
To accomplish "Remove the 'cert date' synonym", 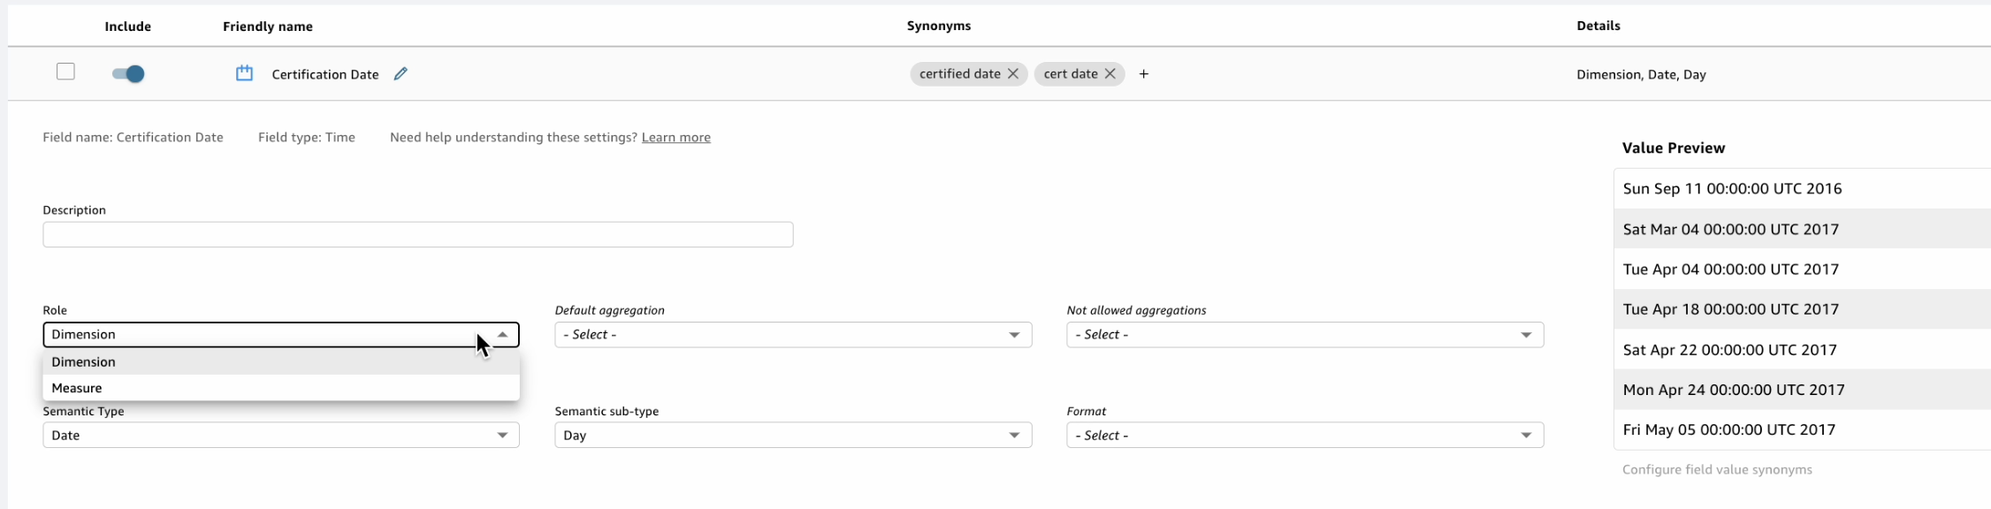I will tap(1110, 74).
